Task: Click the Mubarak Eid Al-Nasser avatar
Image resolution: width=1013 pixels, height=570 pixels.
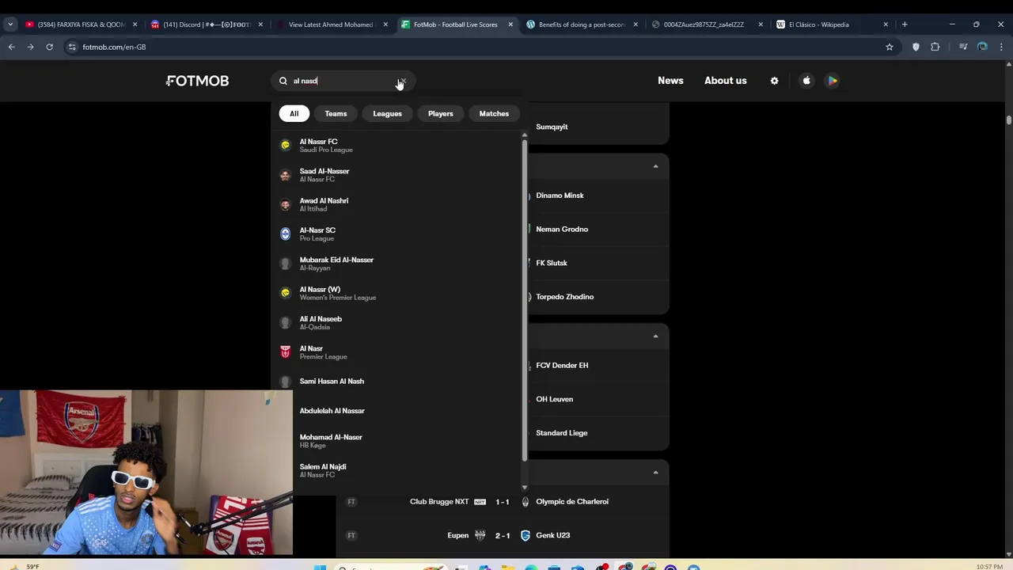Action: click(286, 264)
